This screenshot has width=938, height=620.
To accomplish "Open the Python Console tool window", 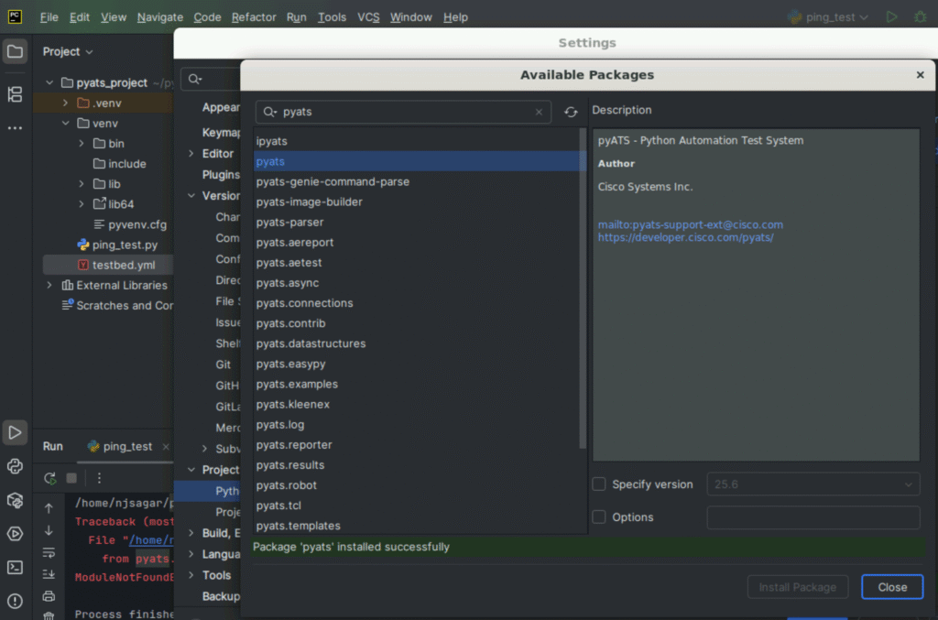I will (x=15, y=466).
